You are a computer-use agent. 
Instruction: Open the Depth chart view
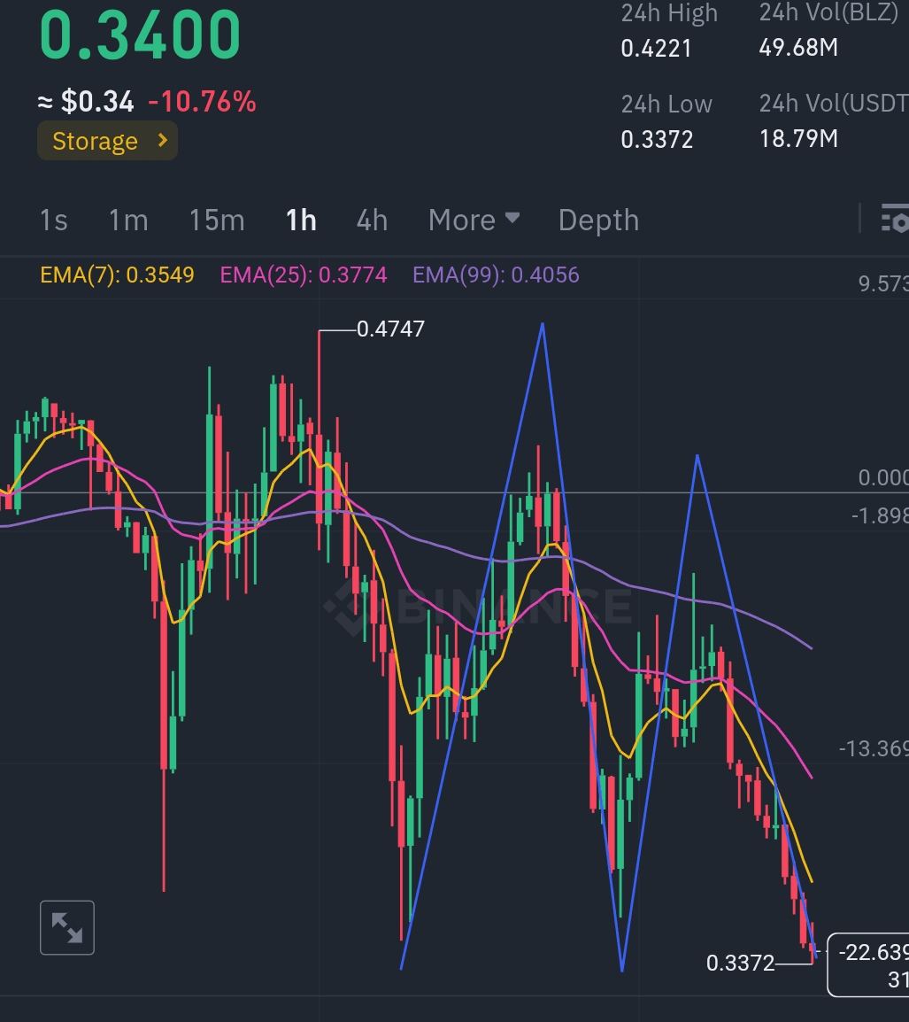pos(598,220)
